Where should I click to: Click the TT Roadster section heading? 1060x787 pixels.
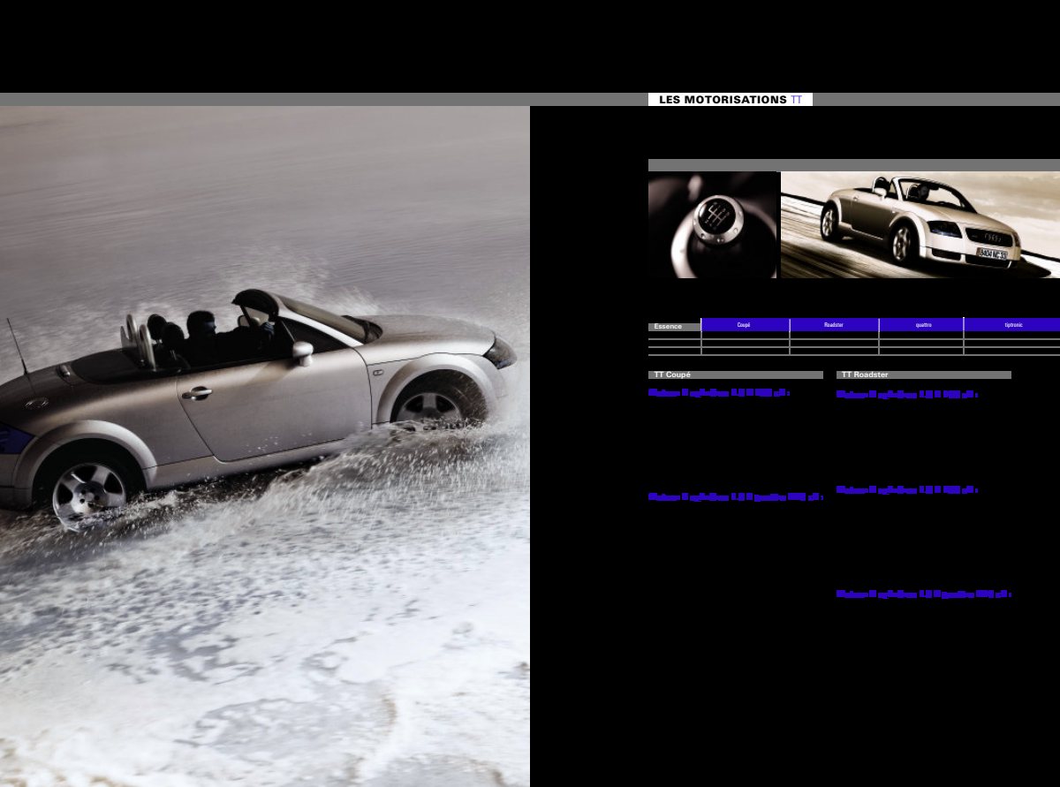pyautogui.click(x=924, y=375)
